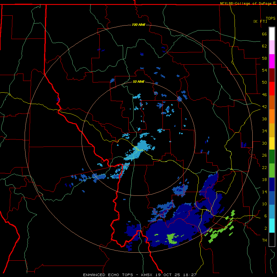Click the "46" legend value
This screenshot has height=277, width=277.
click(264, 95)
